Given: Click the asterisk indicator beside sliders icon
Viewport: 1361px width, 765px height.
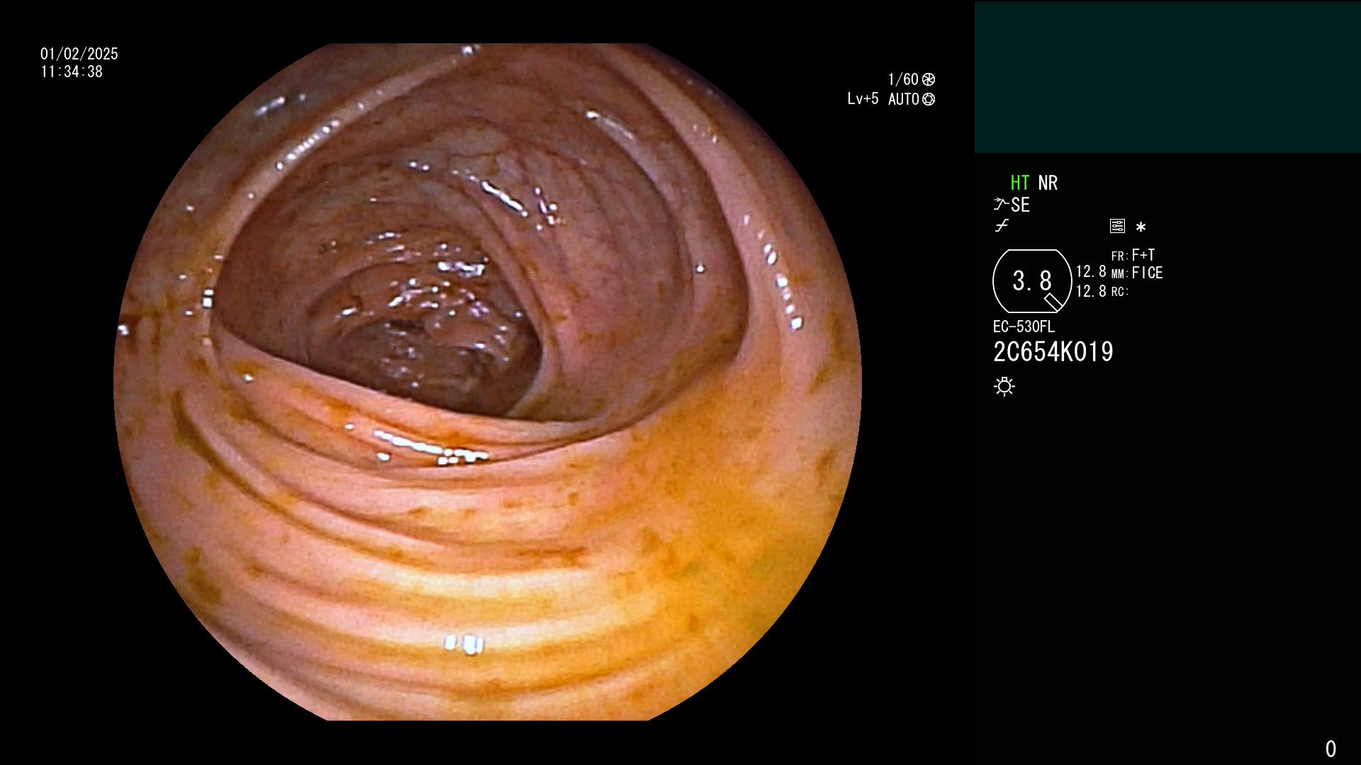Looking at the screenshot, I should (x=1141, y=227).
